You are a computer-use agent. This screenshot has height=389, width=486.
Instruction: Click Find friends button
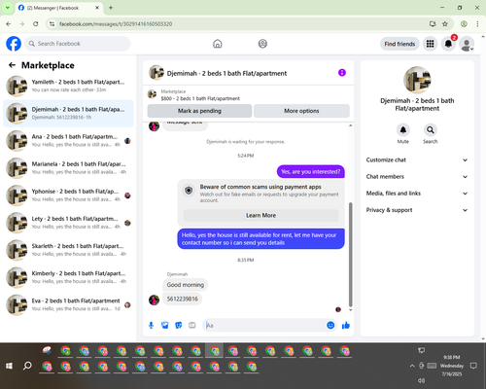pos(399,44)
